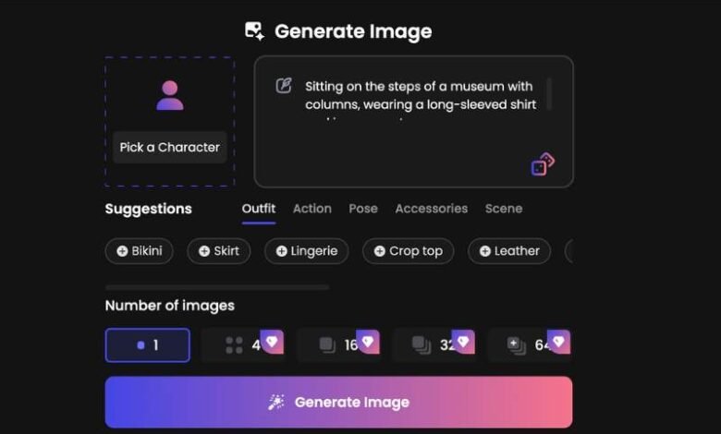Select 1 image option
Screen dimensions: 721x434
tap(148, 345)
